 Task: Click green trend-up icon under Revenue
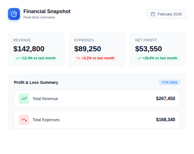[18, 58]
